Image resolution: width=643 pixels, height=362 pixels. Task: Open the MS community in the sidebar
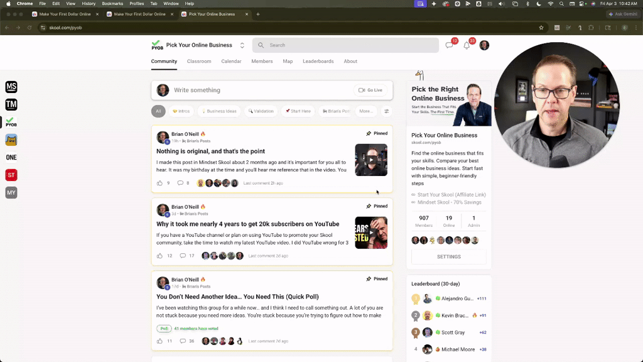coord(11,87)
